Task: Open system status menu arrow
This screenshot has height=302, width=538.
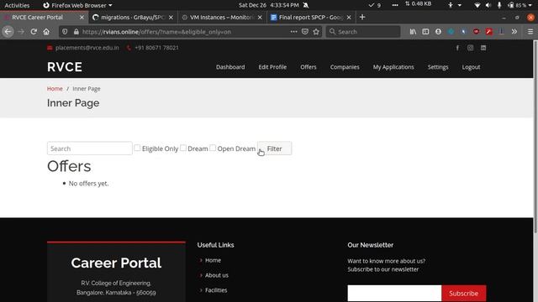Action: (x=530, y=5)
